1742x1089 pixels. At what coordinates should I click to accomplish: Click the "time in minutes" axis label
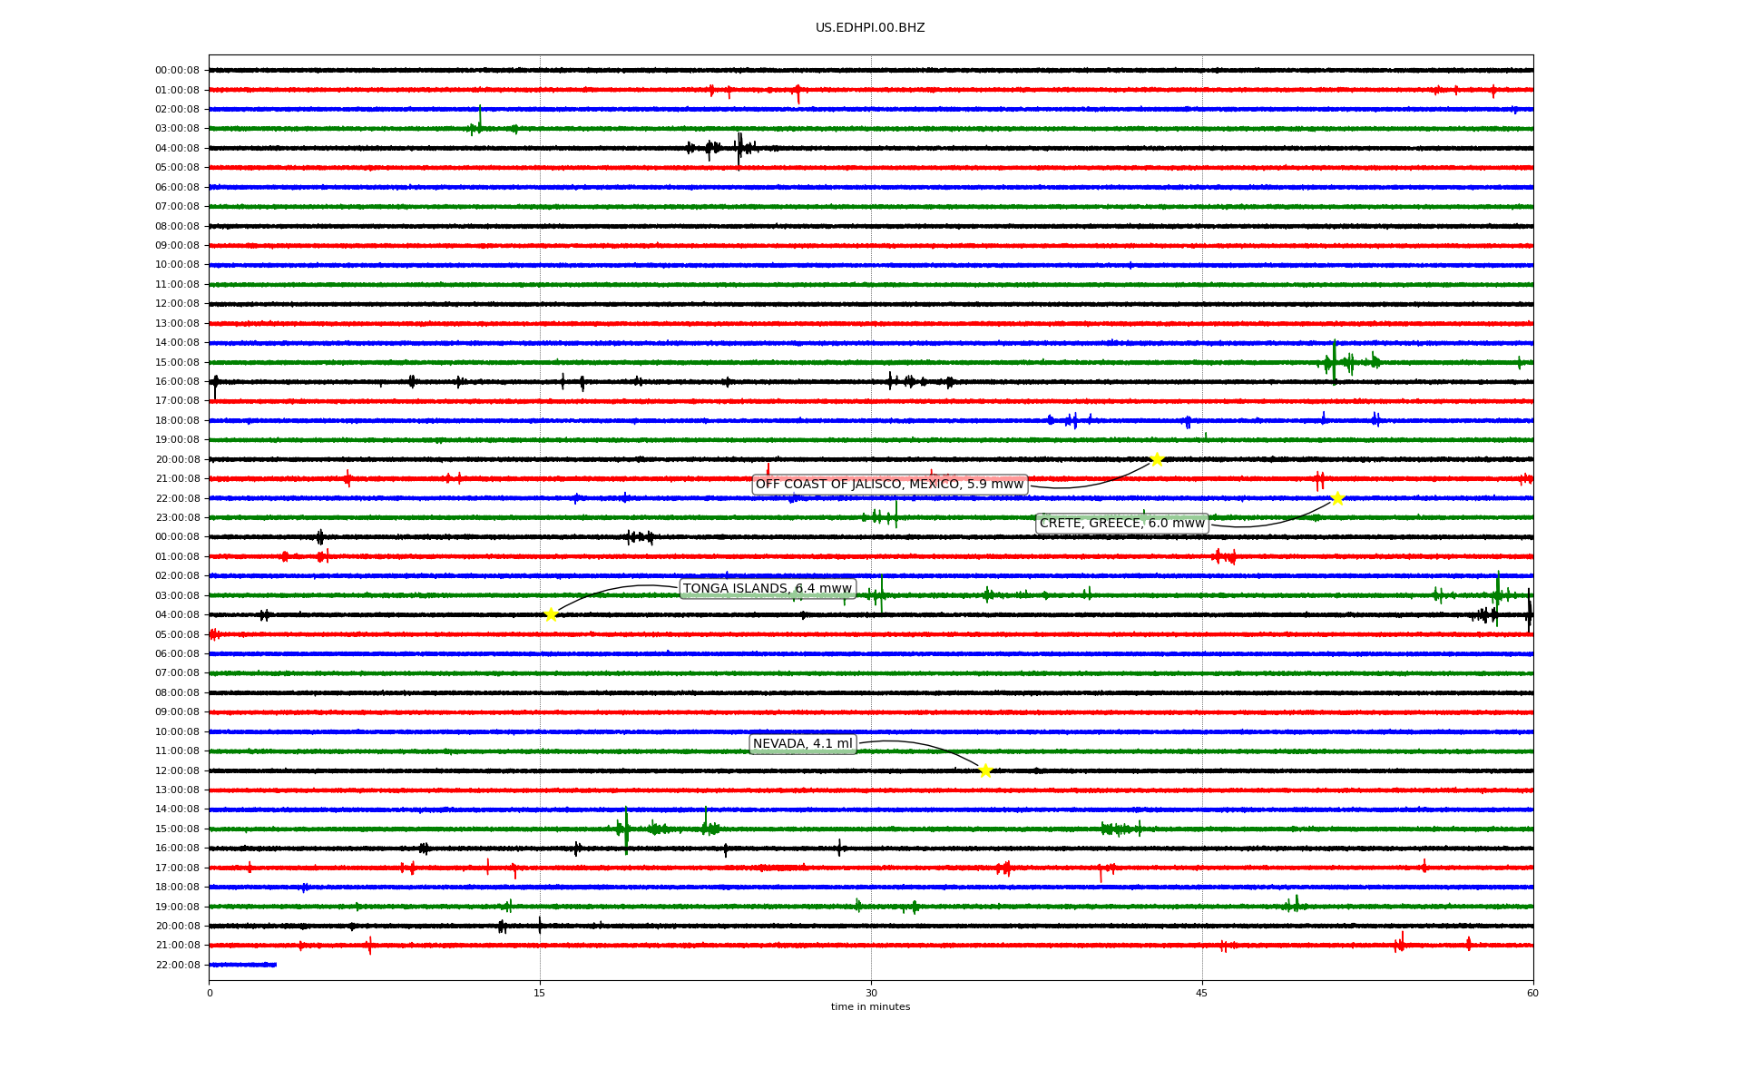pyautogui.click(x=870, y=1007)
